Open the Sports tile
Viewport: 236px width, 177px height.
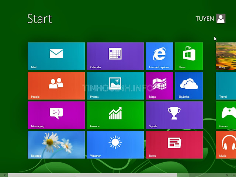(174, 115)
